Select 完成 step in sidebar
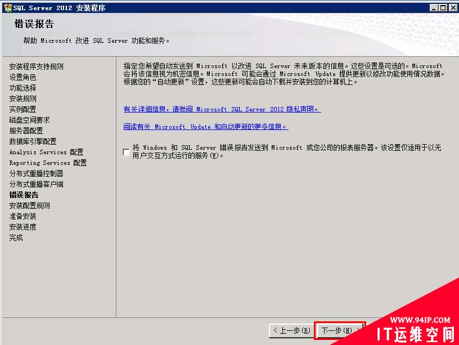The image size is (459, 345). pyautogui.click(x=16, y=238)
